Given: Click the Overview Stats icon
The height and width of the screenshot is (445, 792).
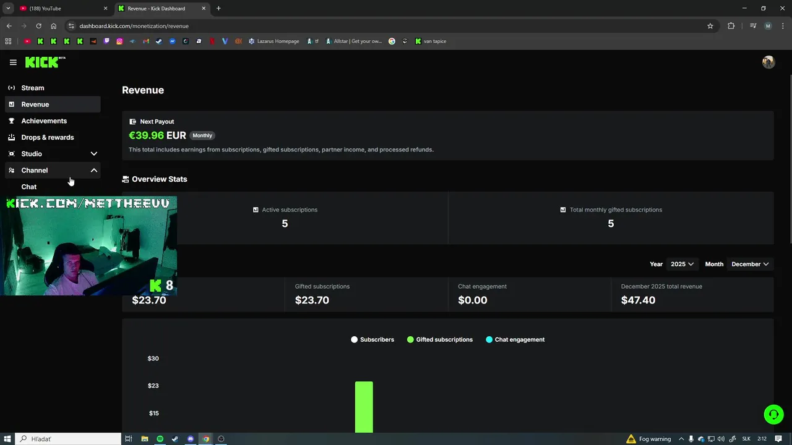Looking at the screenshot, I should (126, 179).
